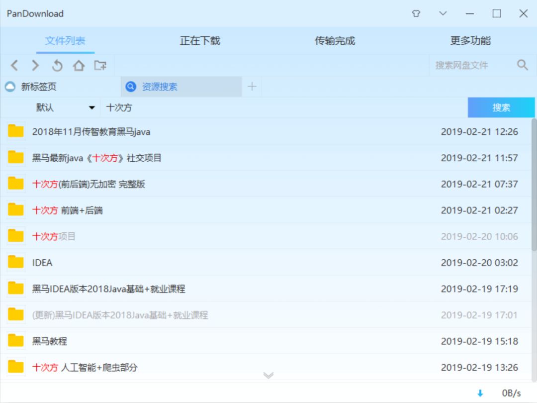The image size is (537, 403).
Task: Focus the 搜索网盘文件 search box
Action: pos(473,65)
